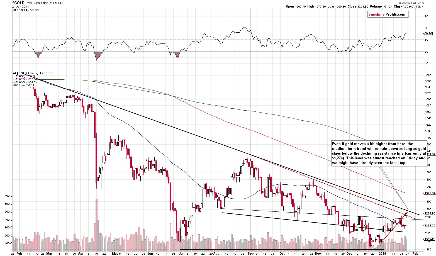
Task: Click the volume axis label 700K
Action: (8, 196)
